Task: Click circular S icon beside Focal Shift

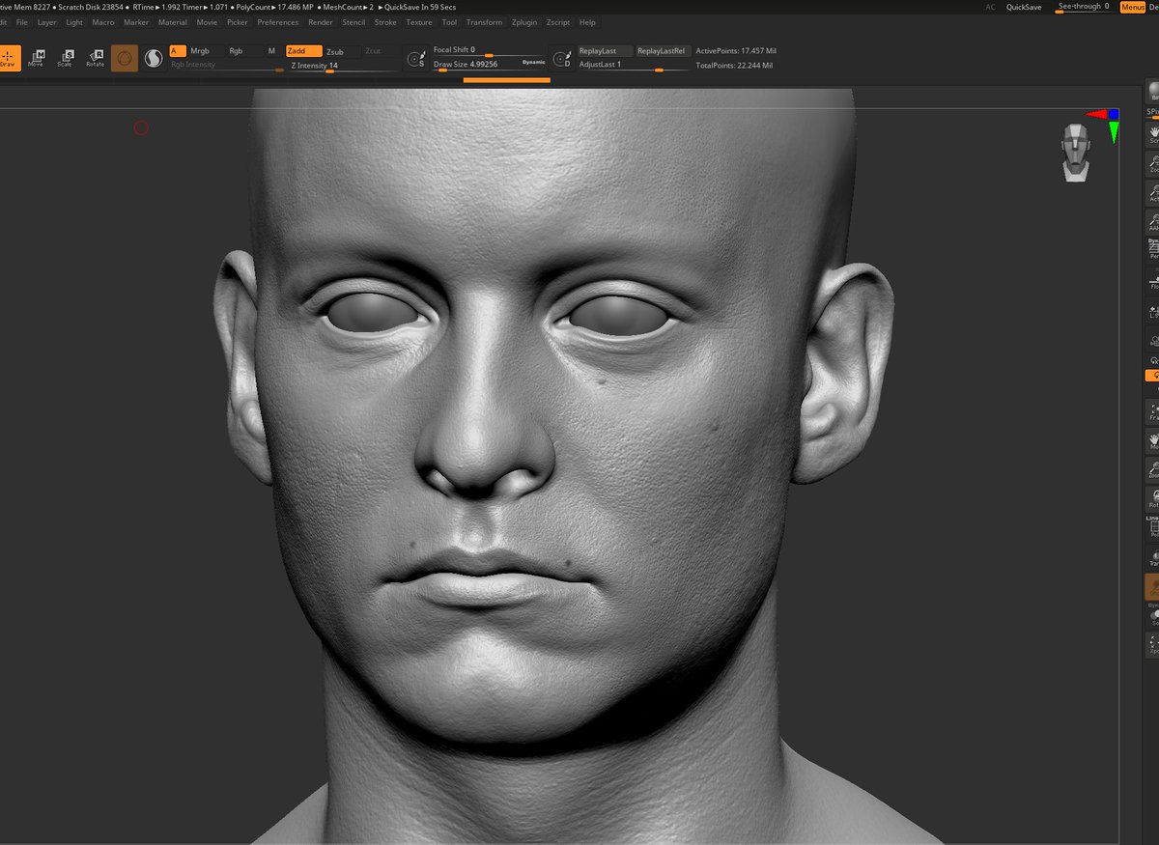Action: click(416, 59)
